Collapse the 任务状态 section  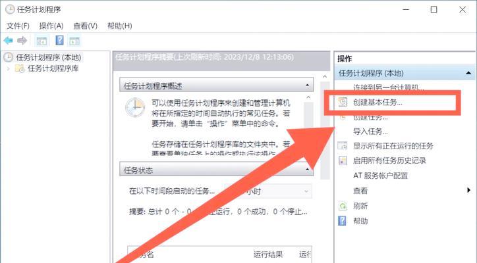(307, 170)
